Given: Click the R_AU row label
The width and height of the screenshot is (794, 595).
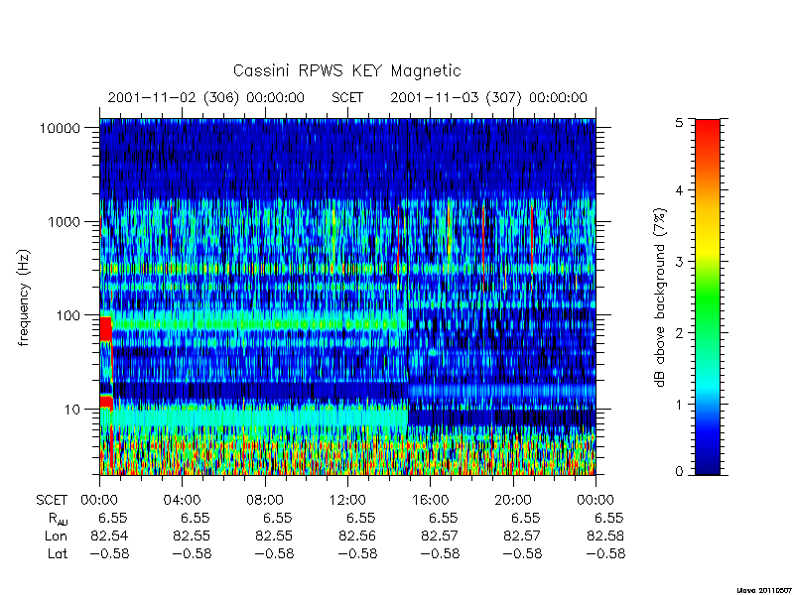Looking at the screenshot, I should click(59, 519).
